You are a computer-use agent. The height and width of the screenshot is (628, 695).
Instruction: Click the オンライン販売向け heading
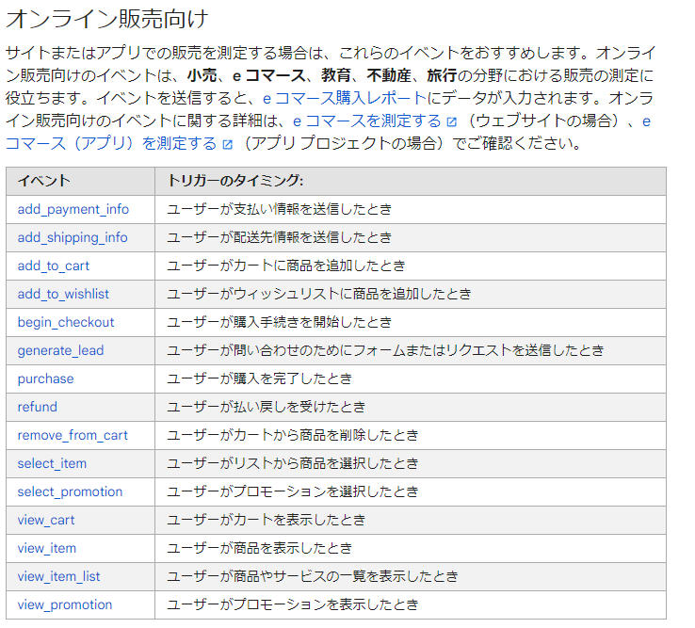click(106, 20)
